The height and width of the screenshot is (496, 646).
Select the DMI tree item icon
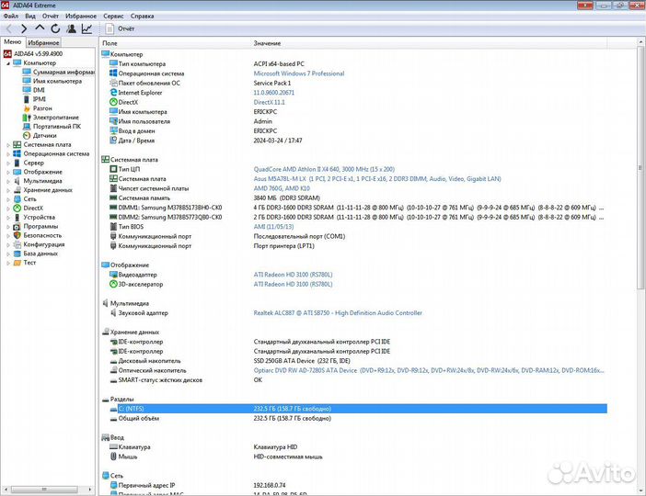[x=27, y=90]
